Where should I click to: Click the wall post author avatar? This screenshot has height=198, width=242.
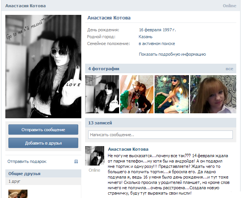tap(95, 156)
